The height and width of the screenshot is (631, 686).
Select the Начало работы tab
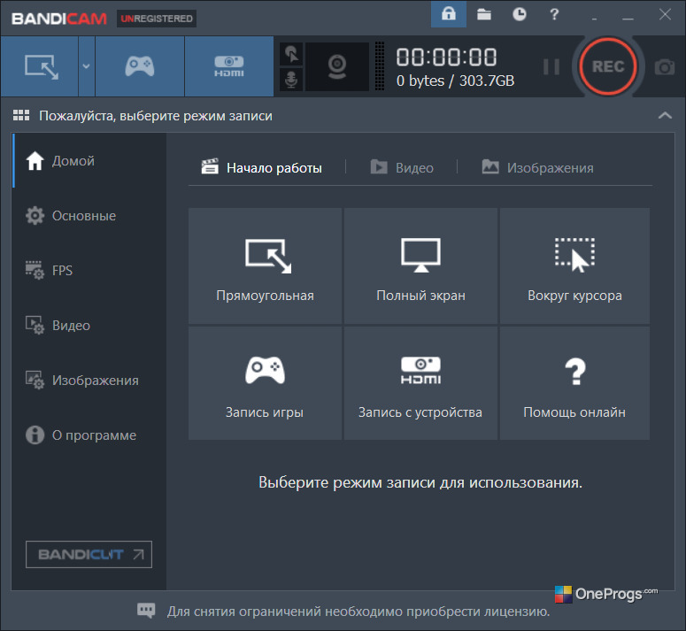point(262,167)
